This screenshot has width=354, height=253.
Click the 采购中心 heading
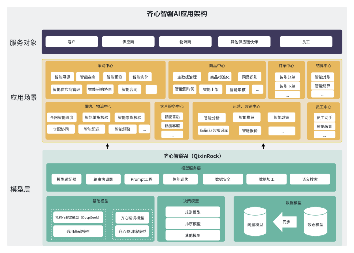tap(105, 66)
